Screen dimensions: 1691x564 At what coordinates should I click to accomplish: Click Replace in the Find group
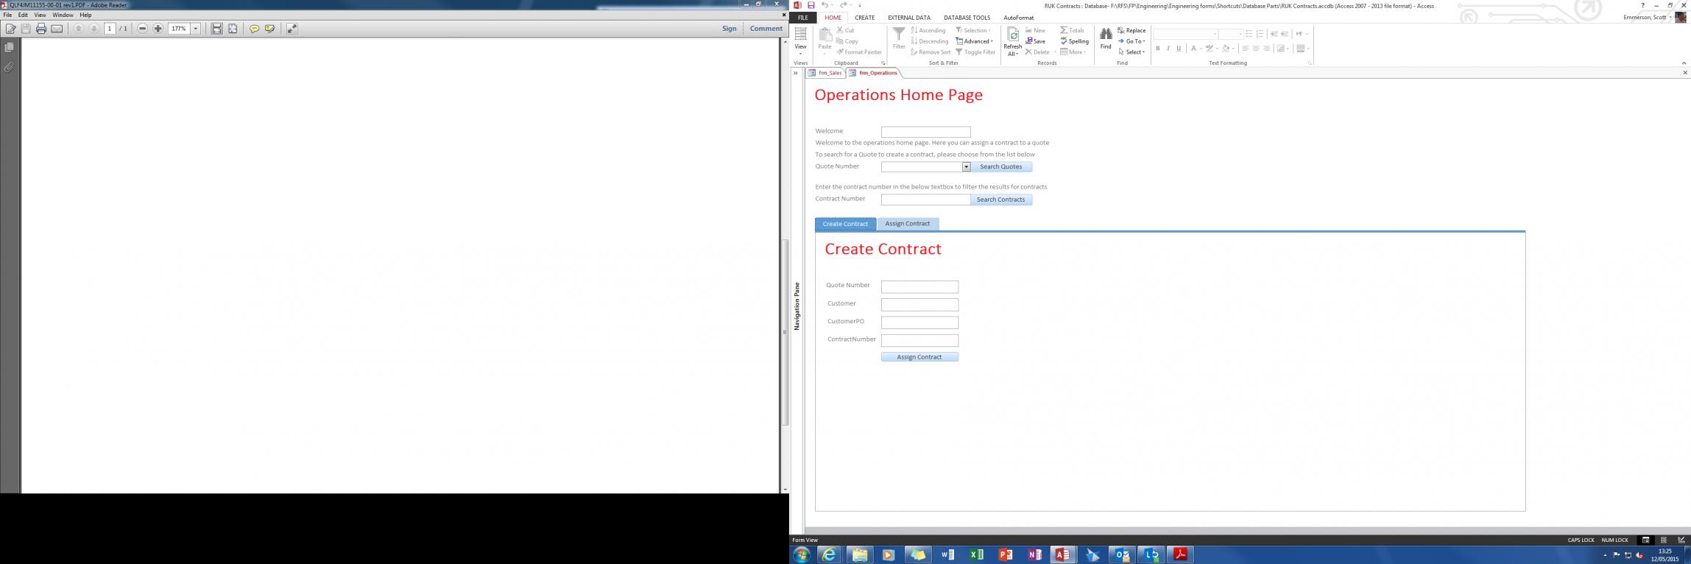point(1132,30)
